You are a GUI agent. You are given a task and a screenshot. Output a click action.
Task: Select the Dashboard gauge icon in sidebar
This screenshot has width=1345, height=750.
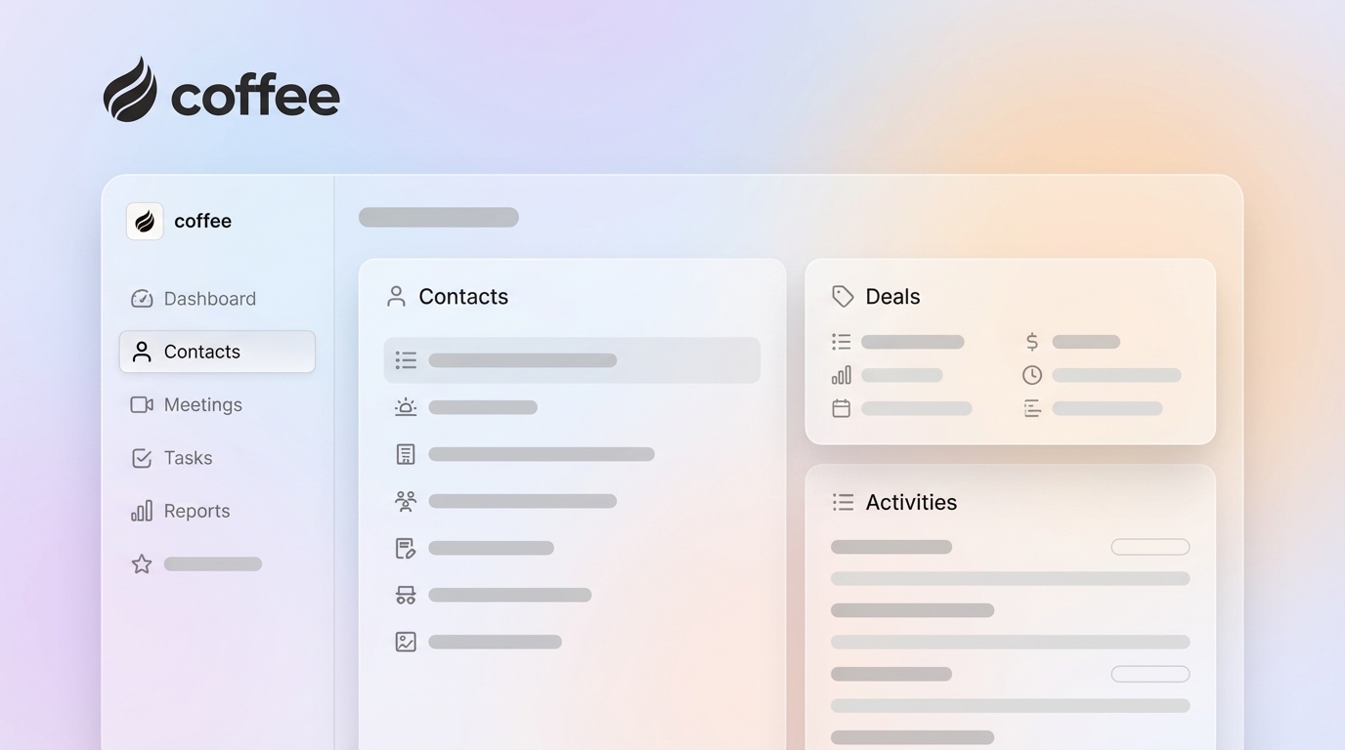pos(142,299)
